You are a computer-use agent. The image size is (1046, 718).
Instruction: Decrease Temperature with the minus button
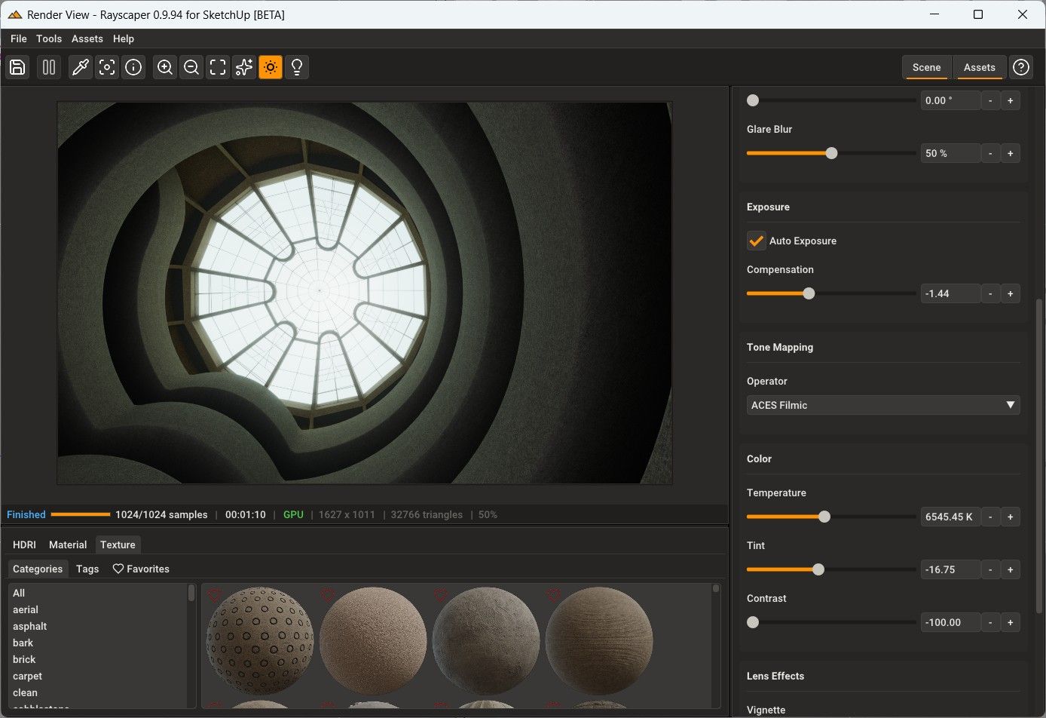click(990, 517)
